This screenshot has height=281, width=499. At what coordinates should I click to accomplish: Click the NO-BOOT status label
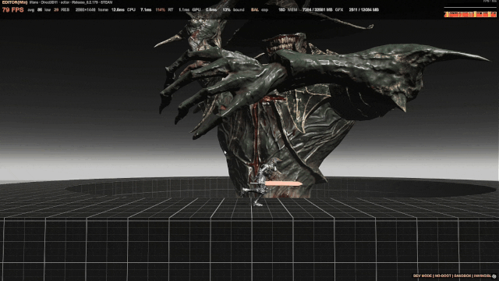point(443,276)
